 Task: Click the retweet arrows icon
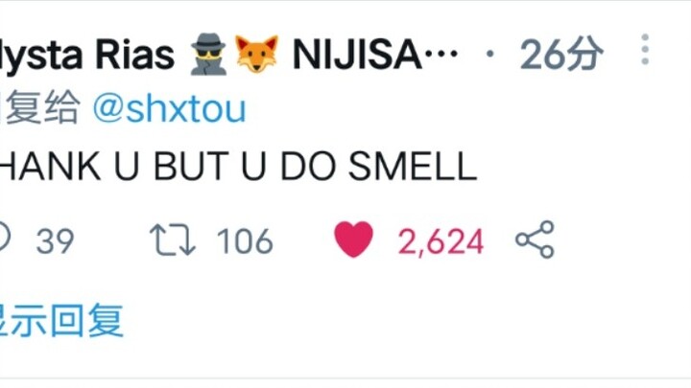173,240
